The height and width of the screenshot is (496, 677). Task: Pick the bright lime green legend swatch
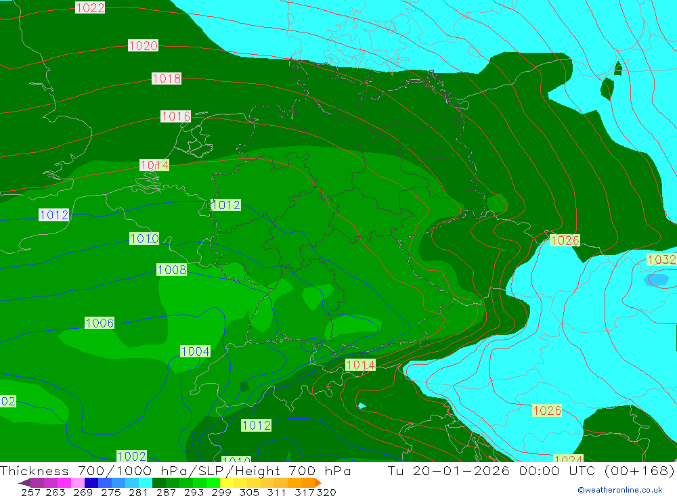[x=213, y=482]
